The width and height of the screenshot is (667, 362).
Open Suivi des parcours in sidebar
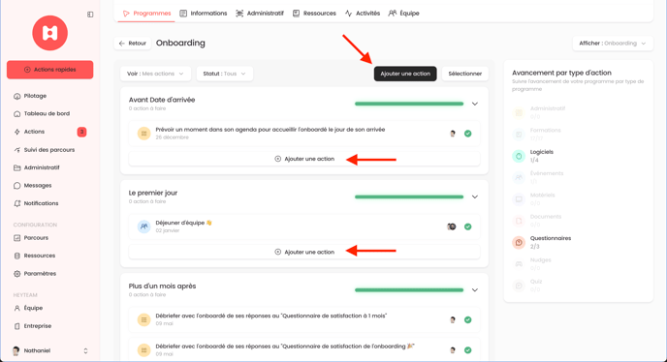coord(44,150)
